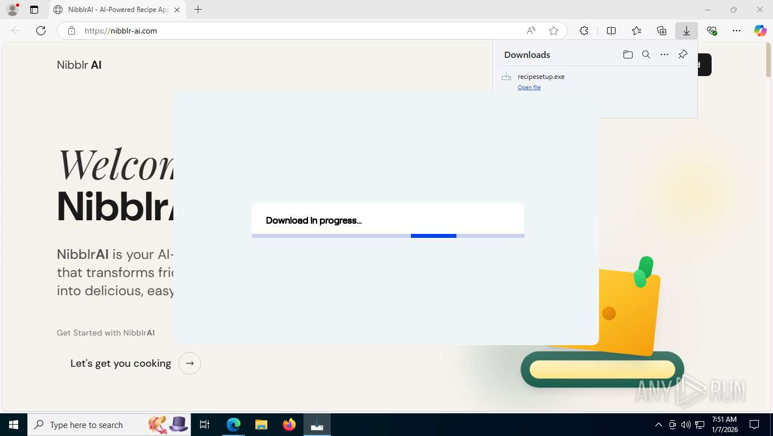Open the Copilot sidebar
773x436 pixels.
pyautogui.click(x=760, y=31)
